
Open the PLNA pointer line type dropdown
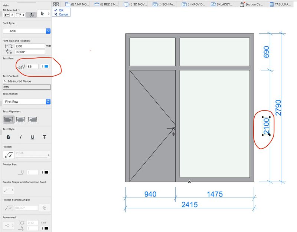pos(33,155)
